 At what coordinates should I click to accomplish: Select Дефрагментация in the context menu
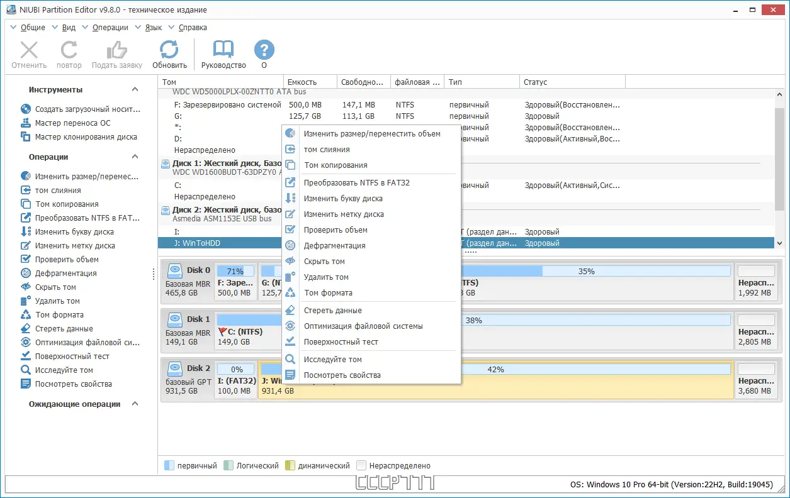click(x=334, y=246)
